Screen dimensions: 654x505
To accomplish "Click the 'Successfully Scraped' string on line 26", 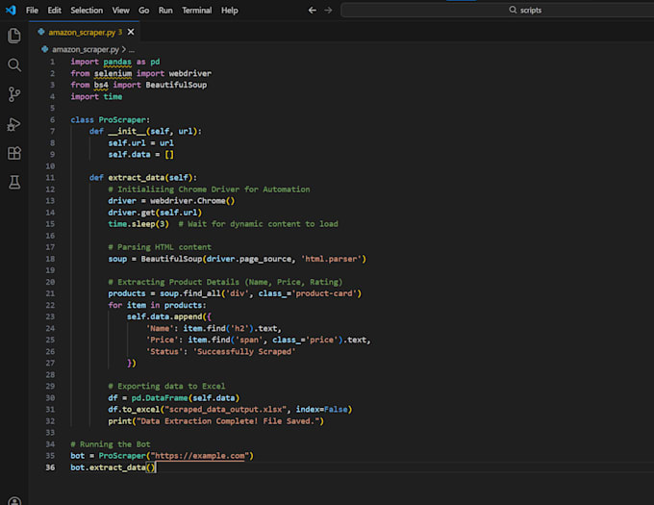I will pos(244,351).
